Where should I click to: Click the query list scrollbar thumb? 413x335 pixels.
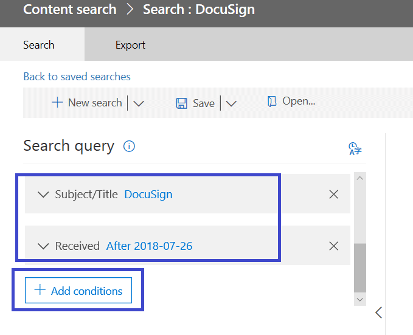point(360,268)
